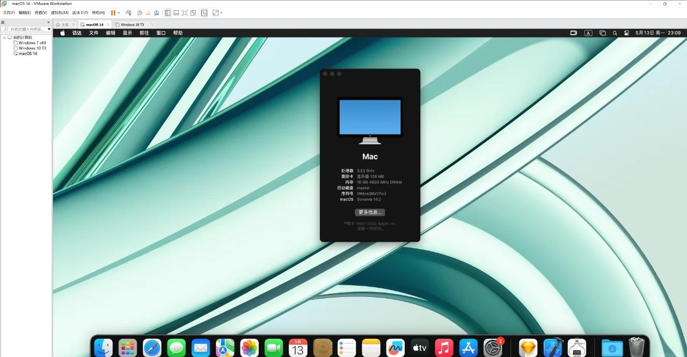
Task: Open the Contacts app in dock
Action: click(x=323, y=348)
